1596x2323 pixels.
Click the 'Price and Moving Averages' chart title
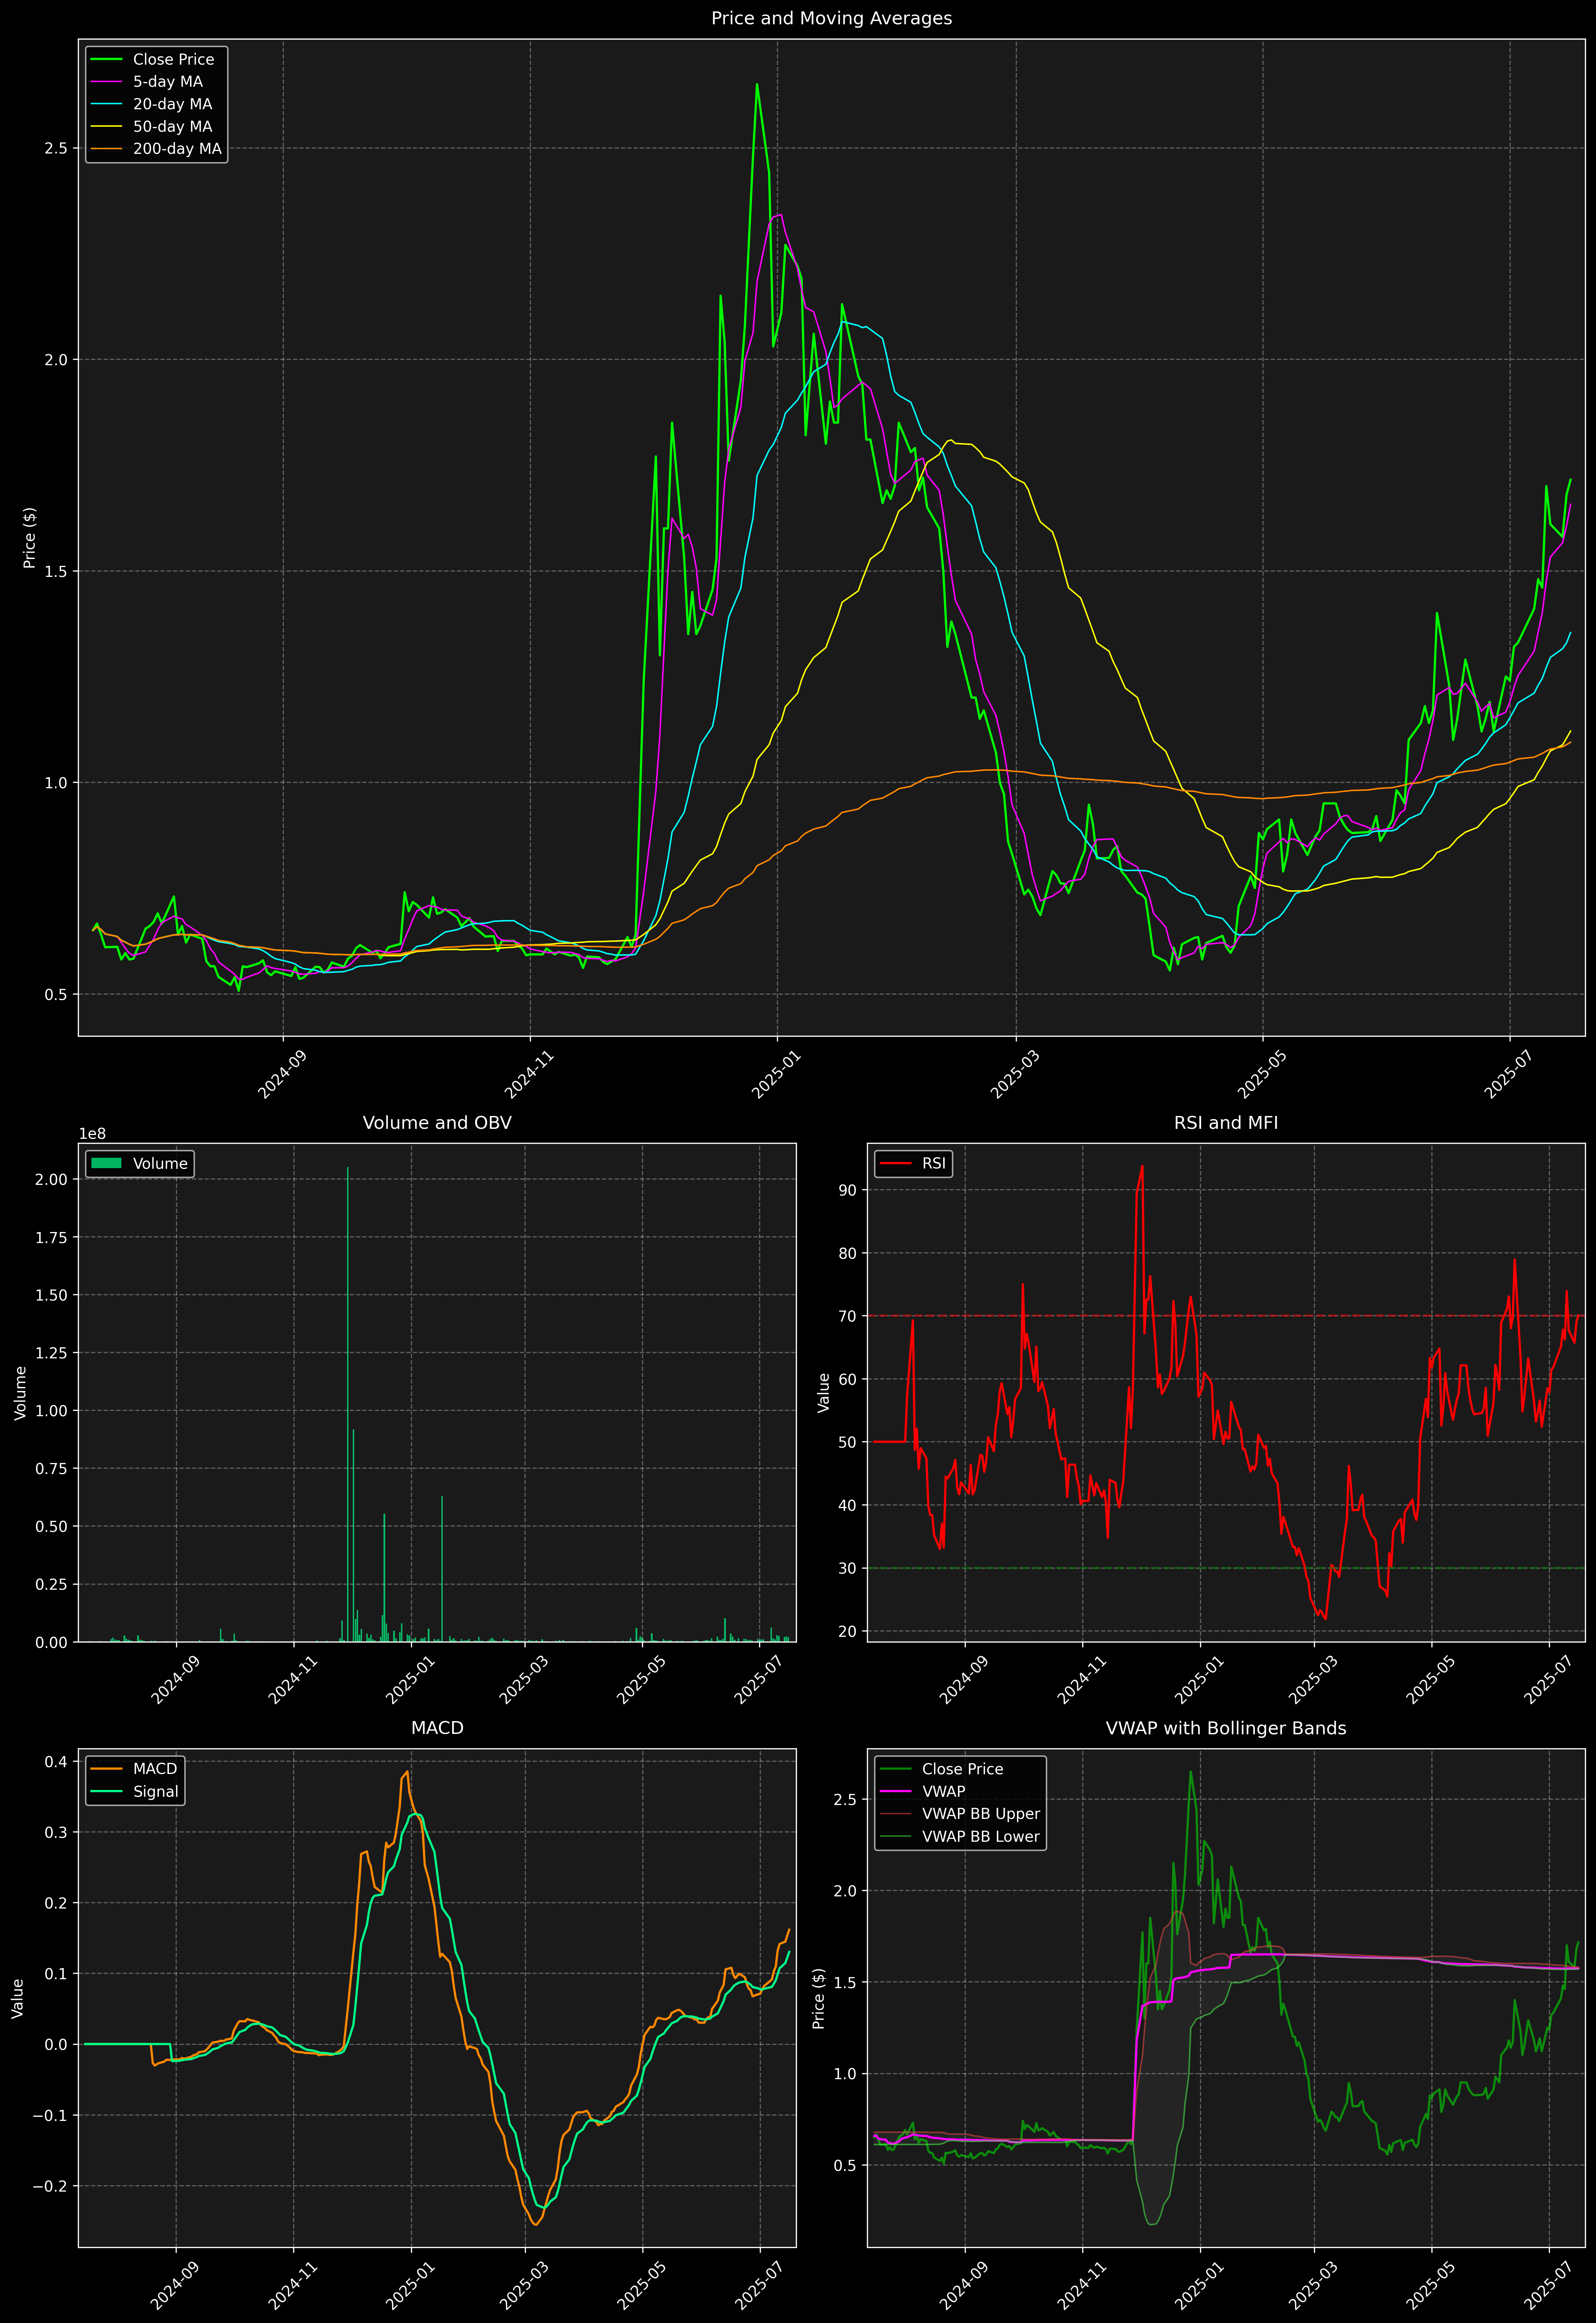[831, 18]
